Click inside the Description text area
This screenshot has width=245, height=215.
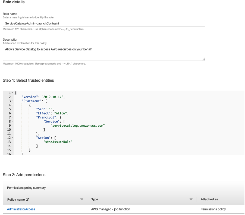click(103, 53)
